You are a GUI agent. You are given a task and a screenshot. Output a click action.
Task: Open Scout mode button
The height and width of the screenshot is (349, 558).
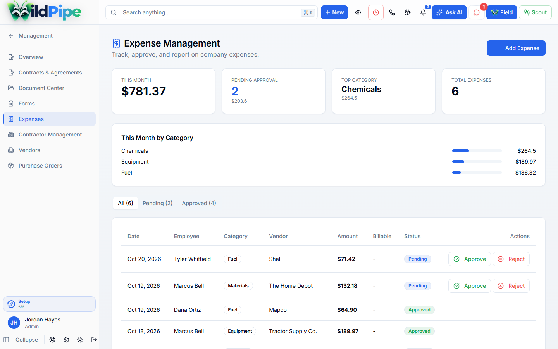tap(535, 12)
